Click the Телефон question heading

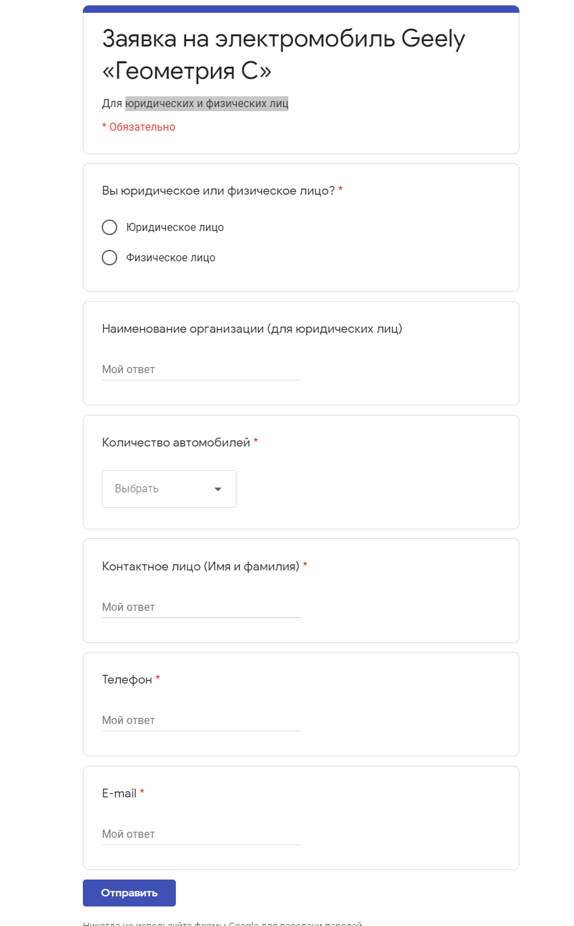click(127, 680)
